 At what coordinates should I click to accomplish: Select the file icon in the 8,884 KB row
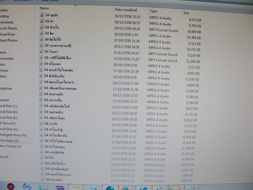click(x=41, y=82)
